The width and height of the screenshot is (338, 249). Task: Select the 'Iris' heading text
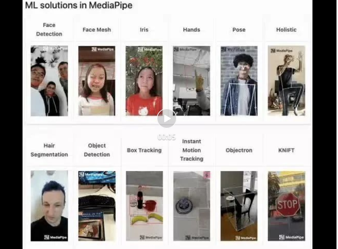click(144, 29)
